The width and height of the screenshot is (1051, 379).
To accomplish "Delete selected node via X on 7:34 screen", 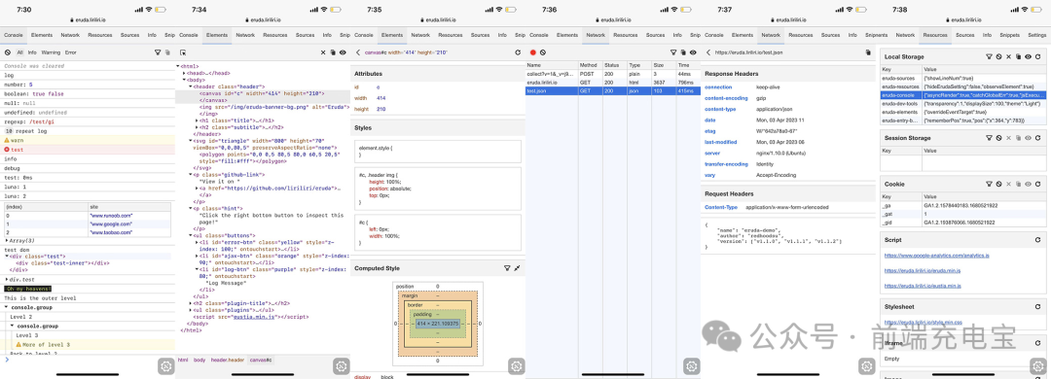I will tap(323, 52).
